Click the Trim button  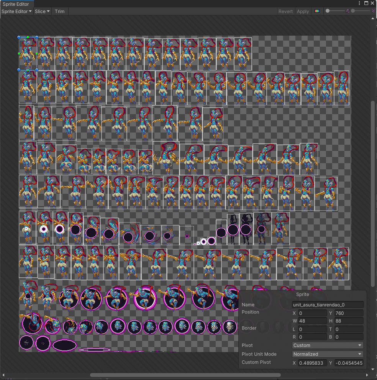[x=59, y=11]
